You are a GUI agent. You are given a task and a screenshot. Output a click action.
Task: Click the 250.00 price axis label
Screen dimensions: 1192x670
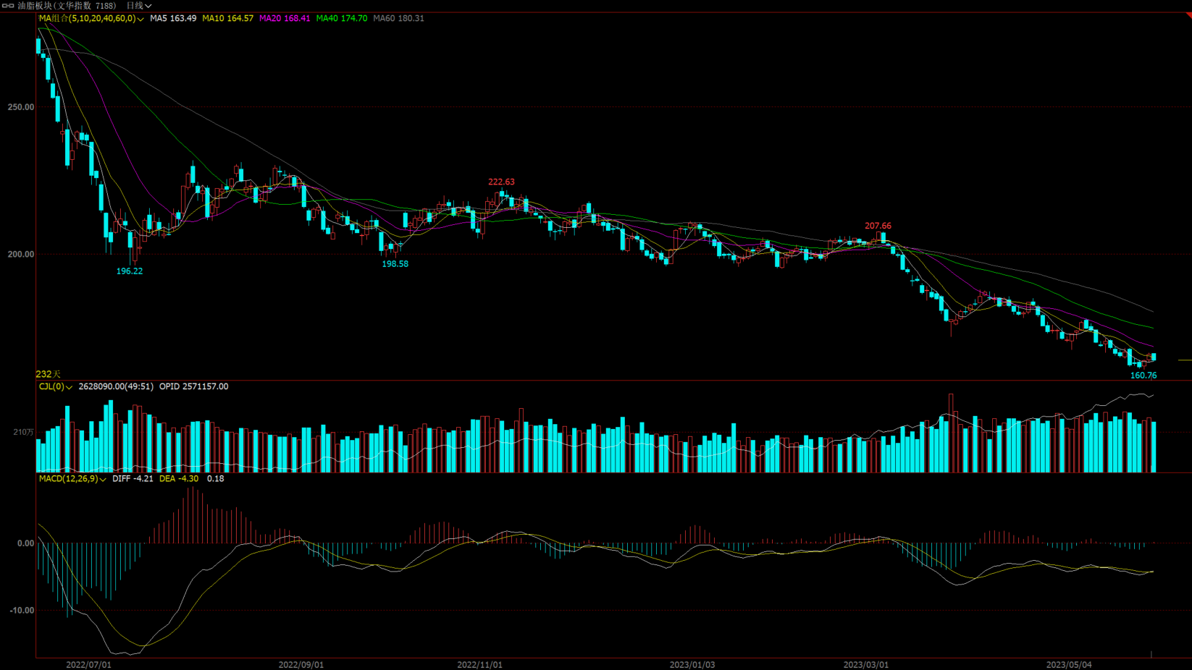coord(21,106)
